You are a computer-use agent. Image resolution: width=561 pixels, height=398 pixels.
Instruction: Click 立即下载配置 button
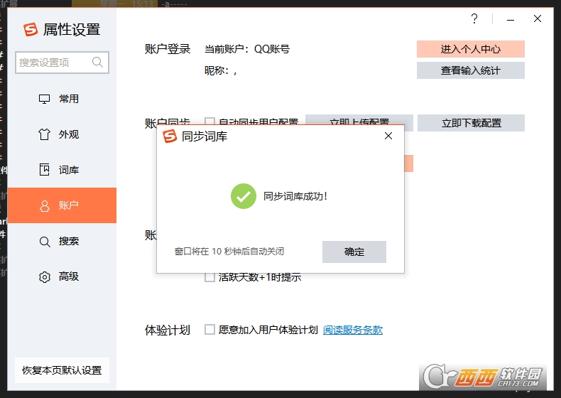(x=471, y=123)
